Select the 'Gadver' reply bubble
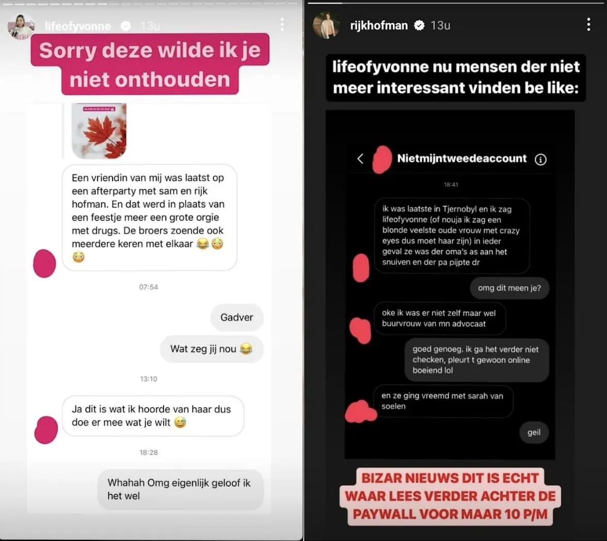 (x=237, y=317)
